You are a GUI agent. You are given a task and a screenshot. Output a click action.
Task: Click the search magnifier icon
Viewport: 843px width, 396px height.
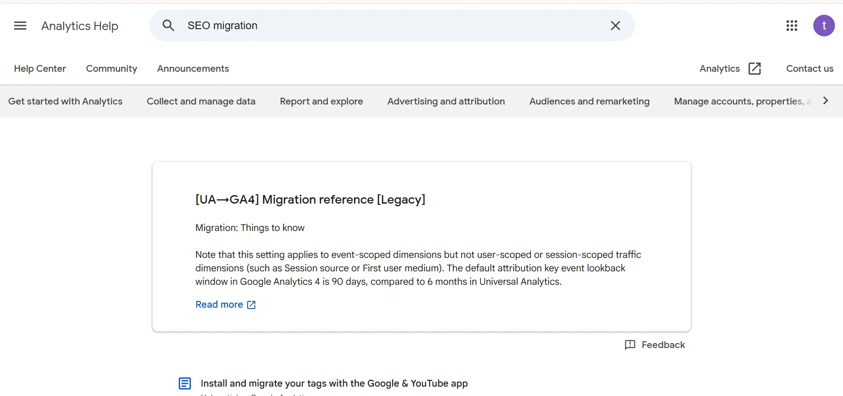168,26
